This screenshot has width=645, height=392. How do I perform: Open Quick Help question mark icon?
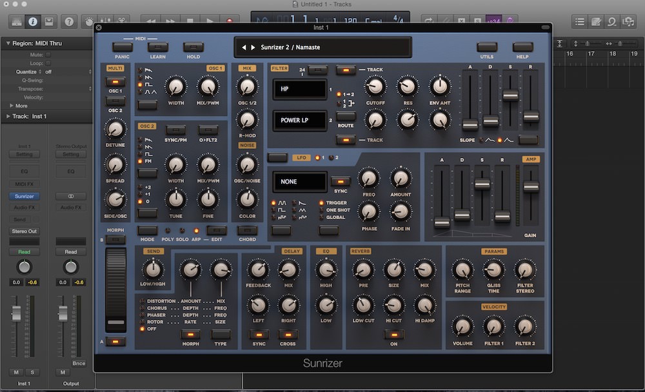pyautogui.click(x=69, y=21)
